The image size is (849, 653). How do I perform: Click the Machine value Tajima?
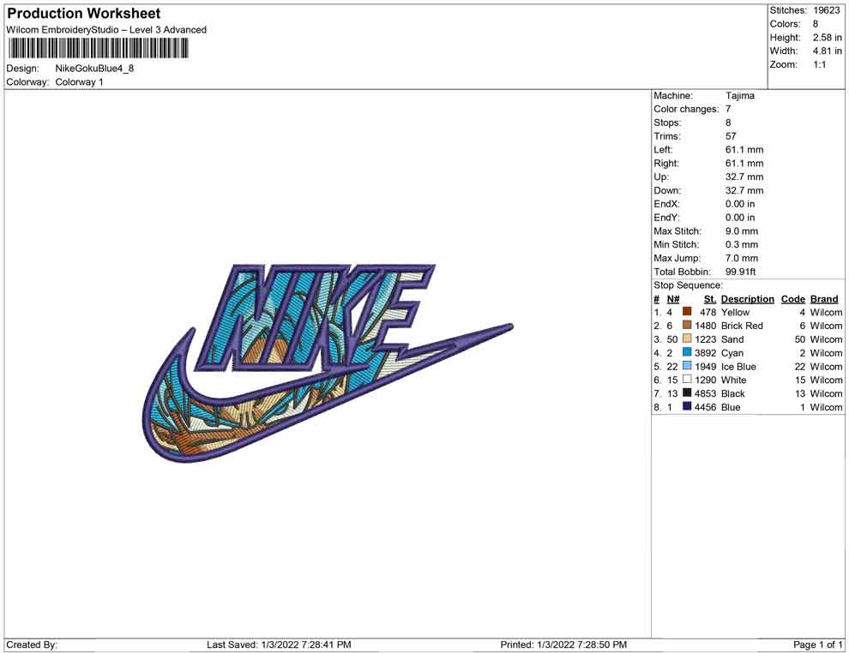[x=739, y=95]
